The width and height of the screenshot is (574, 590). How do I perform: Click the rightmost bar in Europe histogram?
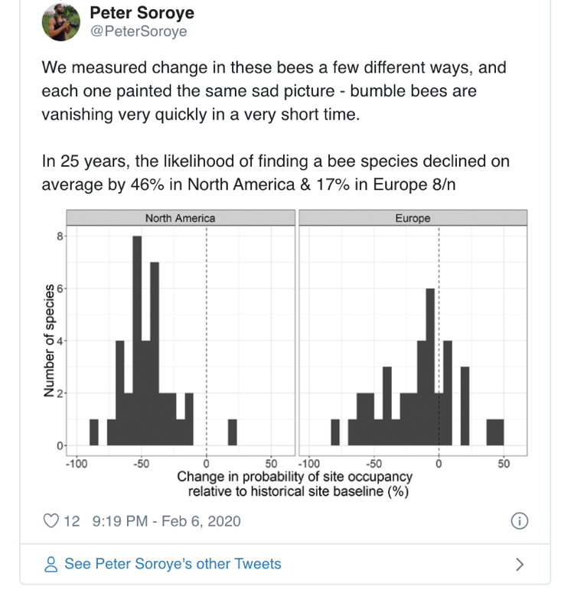pos(494,432)
